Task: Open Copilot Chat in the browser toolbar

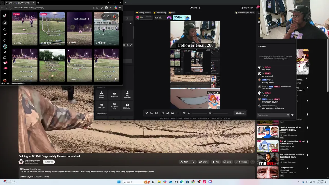Action: pyautogui.click(x=118, y=8)
